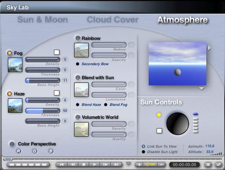Screen dimensions: 225x170
Task: Click the yellow sun indicator dot
Action: click(x=159, y=115)
